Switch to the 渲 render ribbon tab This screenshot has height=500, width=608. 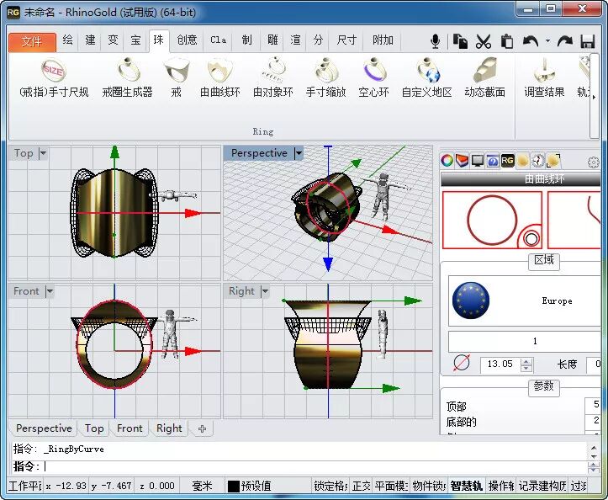295,40
